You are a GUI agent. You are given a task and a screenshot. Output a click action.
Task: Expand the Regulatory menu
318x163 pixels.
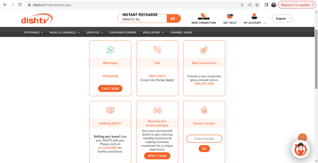153,33
